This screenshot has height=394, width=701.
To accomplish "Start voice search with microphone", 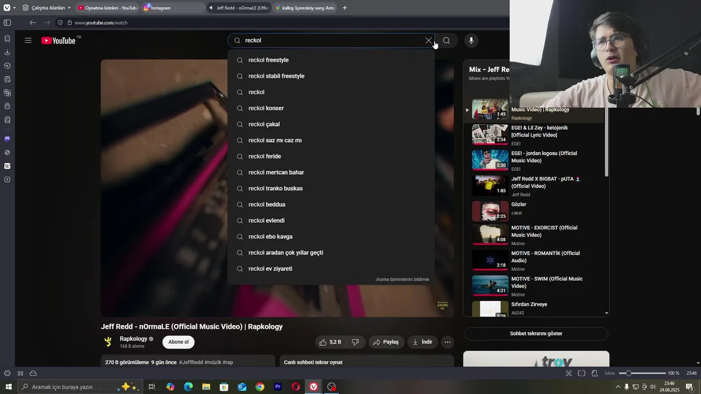I will click(x=471, y=40).
